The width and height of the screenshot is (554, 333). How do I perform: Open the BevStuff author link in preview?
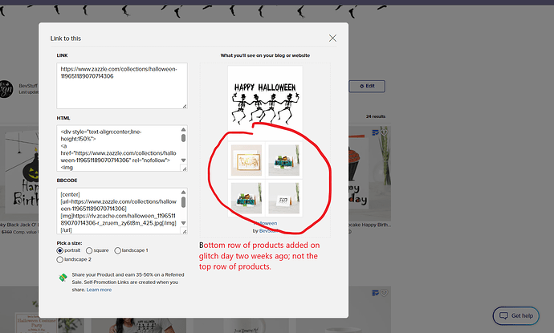[x=268, y=230]
